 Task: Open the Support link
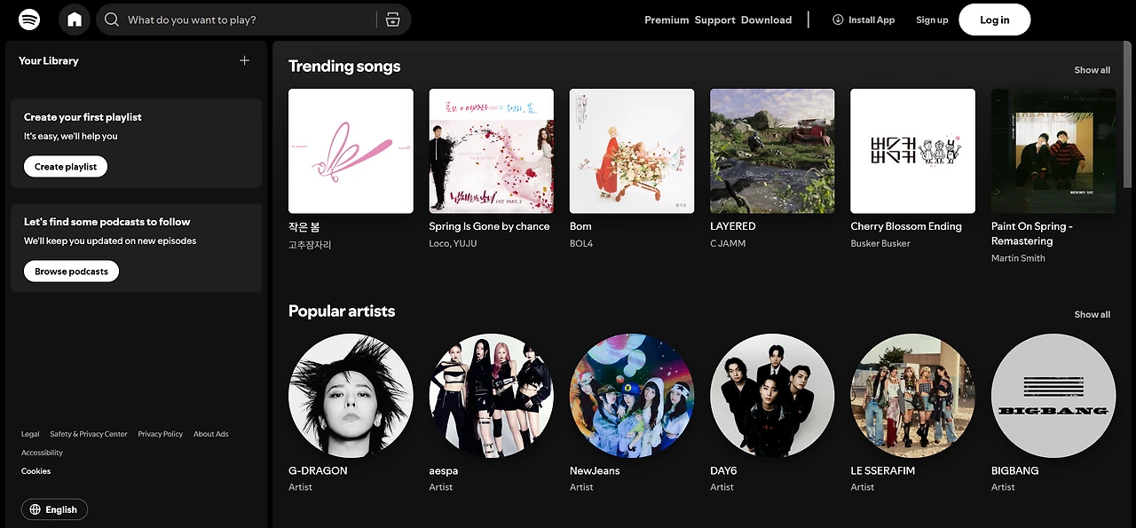(x=715, y=20)
